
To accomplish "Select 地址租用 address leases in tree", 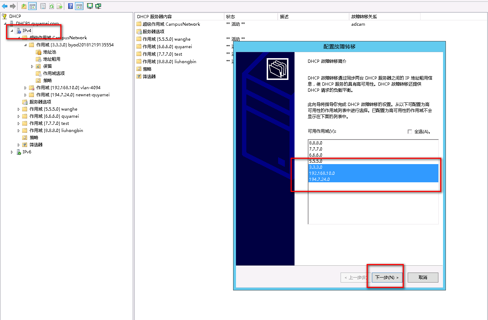I will click(x=51, y=59).
